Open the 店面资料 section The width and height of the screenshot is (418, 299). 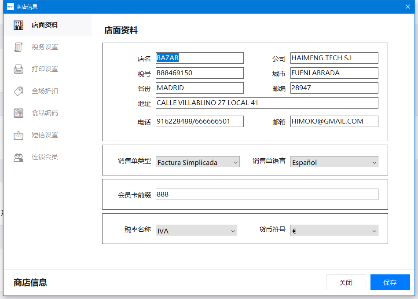(48, 25)
